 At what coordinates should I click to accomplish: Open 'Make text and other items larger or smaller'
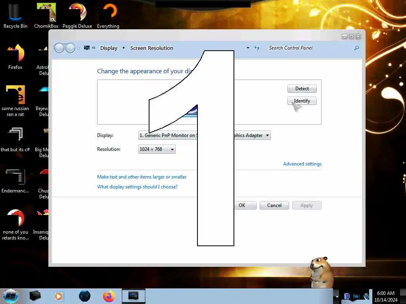click(x=142, y=177)
